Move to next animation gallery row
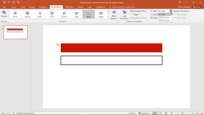The image size is (204, 115). [108, 14]
